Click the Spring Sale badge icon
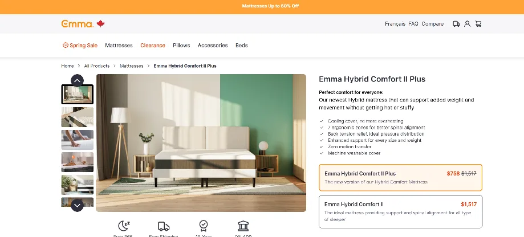 66,46
